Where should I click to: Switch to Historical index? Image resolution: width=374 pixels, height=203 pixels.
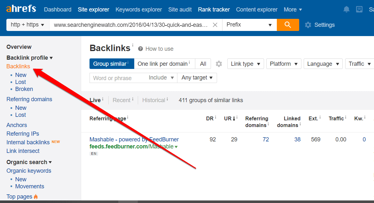pos(154,100)
